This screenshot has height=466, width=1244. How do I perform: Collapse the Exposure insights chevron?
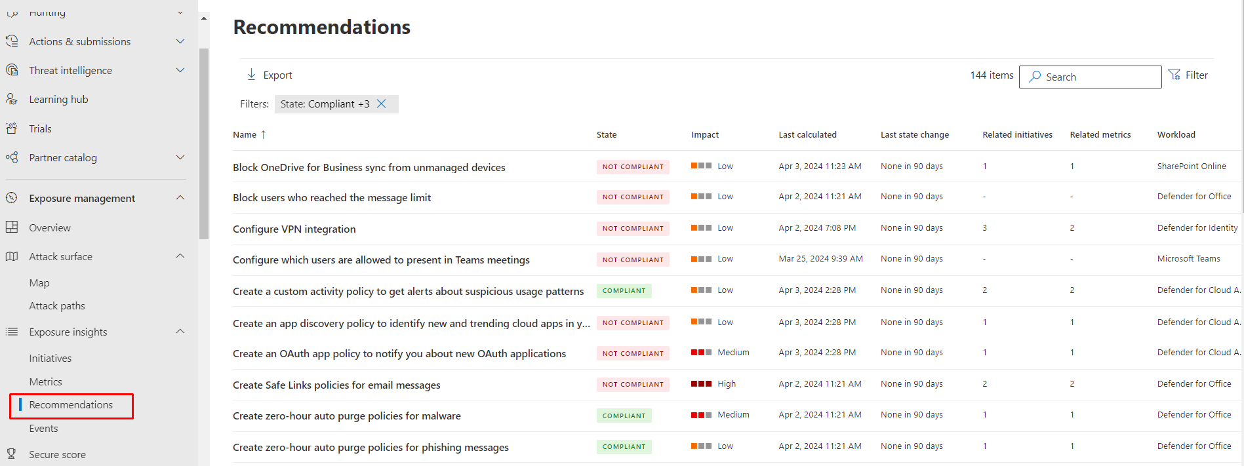[180, 332]
